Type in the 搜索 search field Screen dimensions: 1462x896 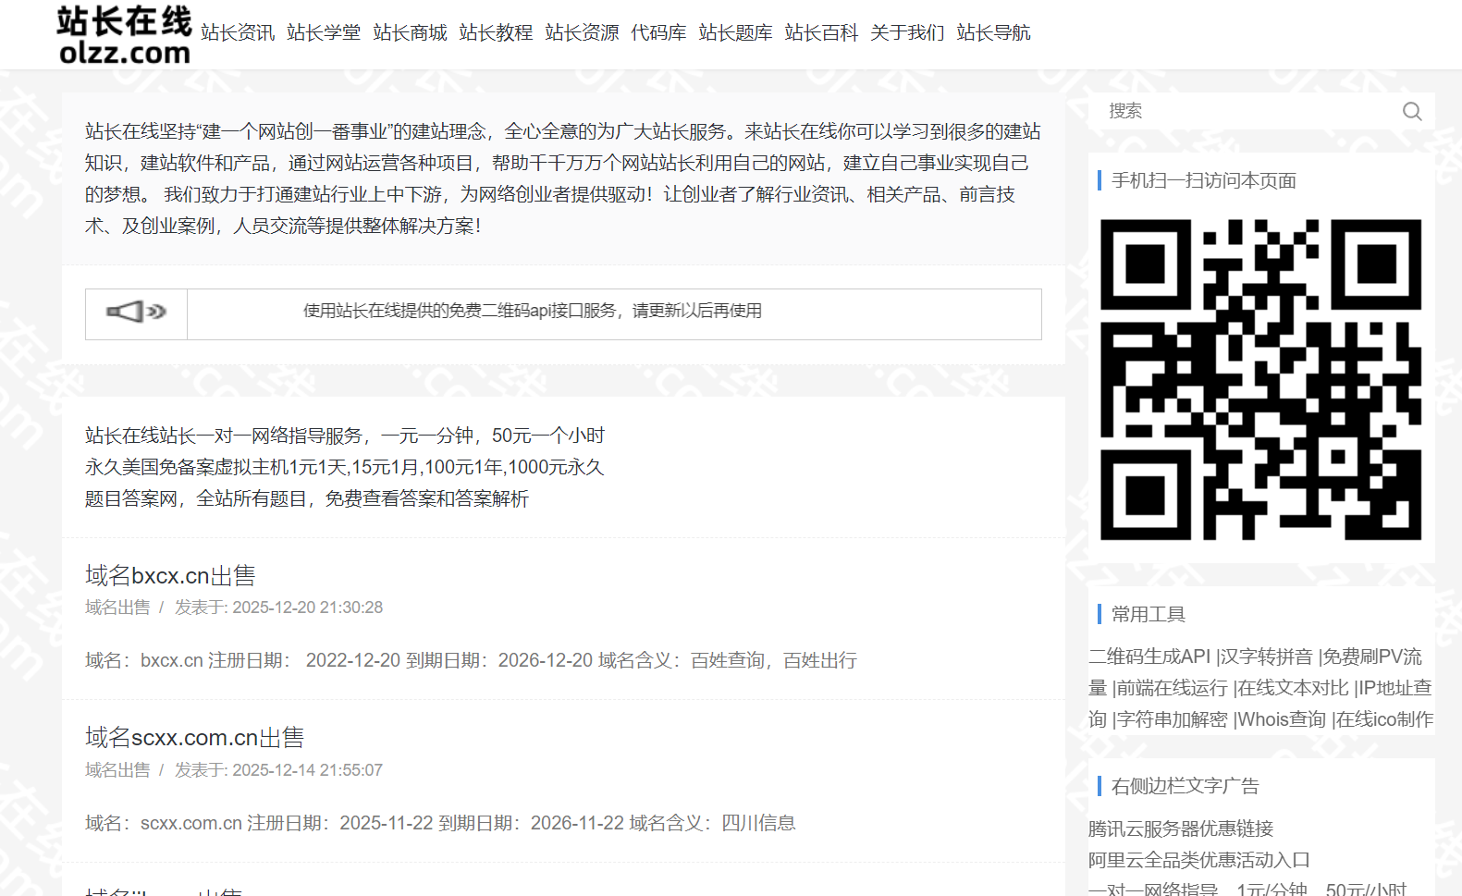(x=1248, y=111)
